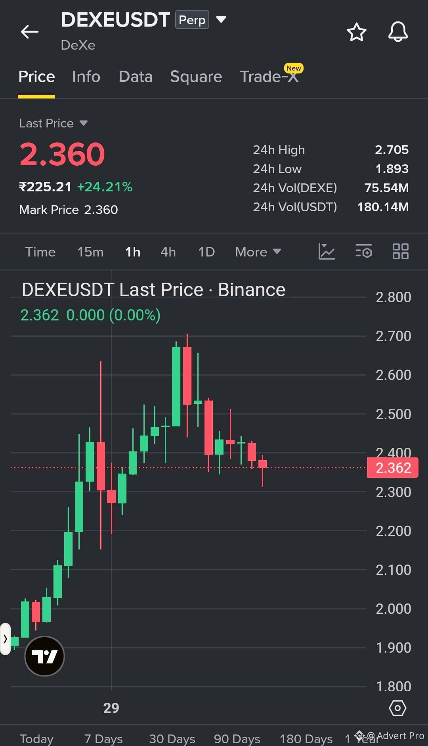The width and height of the screenshot is (428, 746).
Task: Open chart settings hexagon icon
Action: coord(397,708)
